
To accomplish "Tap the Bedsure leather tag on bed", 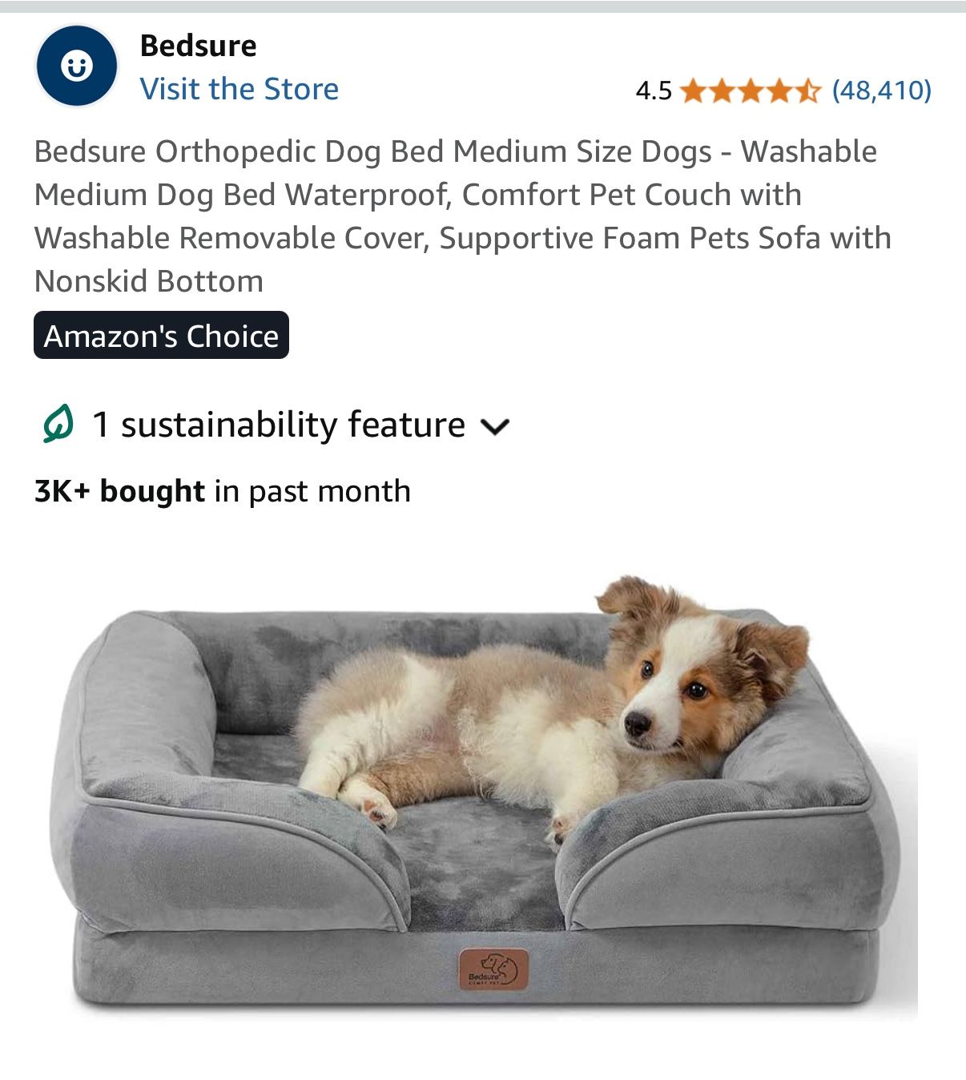I will [x=493, y=969].
